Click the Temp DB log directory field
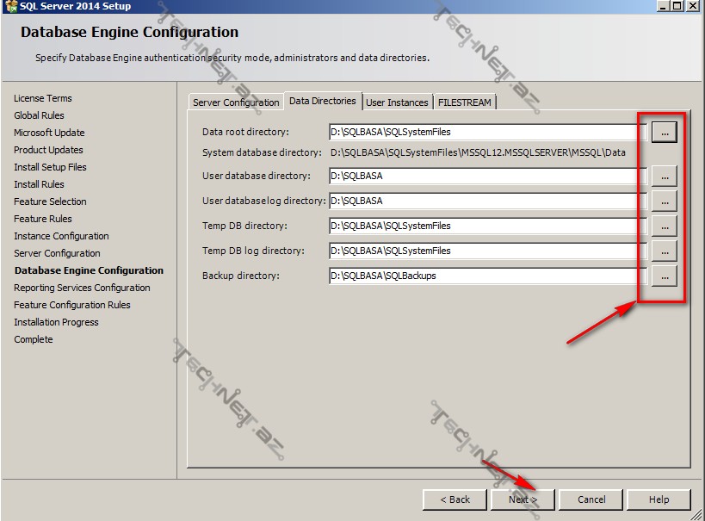This screenshot has height=521, width=705. (x=482, y=251)
